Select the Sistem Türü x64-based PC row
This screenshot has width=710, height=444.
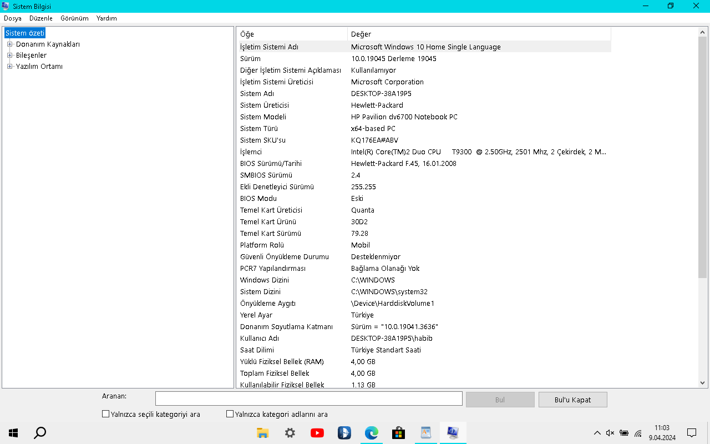pyautogui.click(x=424, y=128)
